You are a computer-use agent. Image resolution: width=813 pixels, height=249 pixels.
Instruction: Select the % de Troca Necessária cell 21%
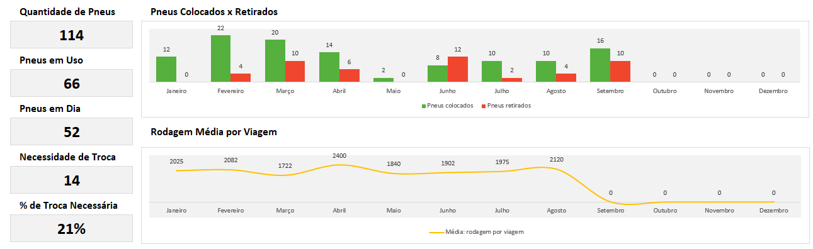point(71,228)
